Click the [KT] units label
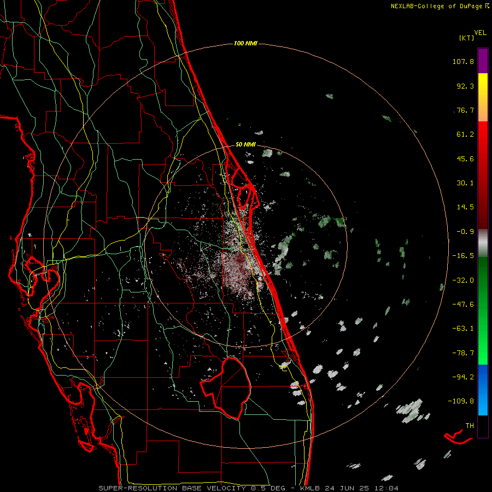 click(466, 38)
